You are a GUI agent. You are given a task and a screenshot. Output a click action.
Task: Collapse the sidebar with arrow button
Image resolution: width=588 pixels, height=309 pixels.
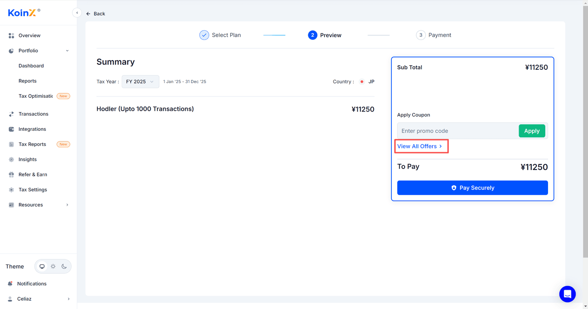pyautogui.click(x=77, y=13)
